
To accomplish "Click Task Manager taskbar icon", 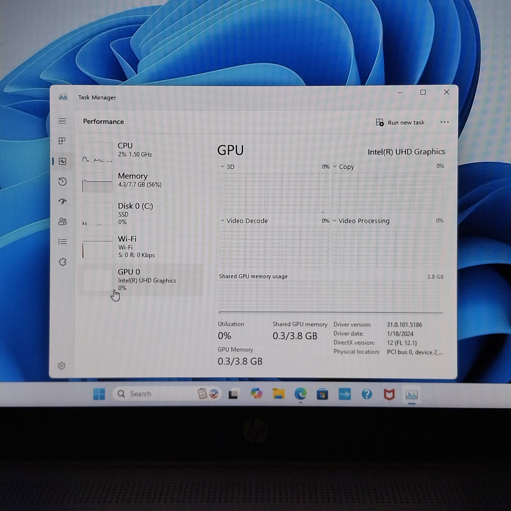I will point(411,395).
